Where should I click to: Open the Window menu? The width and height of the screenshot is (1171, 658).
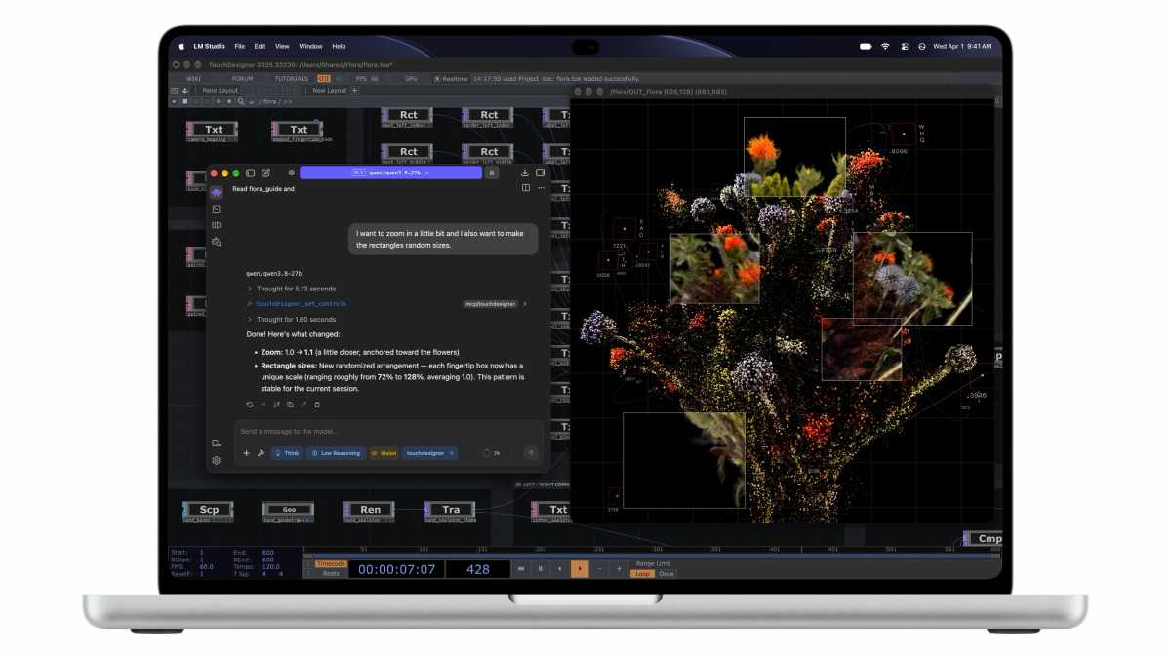point(310,46)
